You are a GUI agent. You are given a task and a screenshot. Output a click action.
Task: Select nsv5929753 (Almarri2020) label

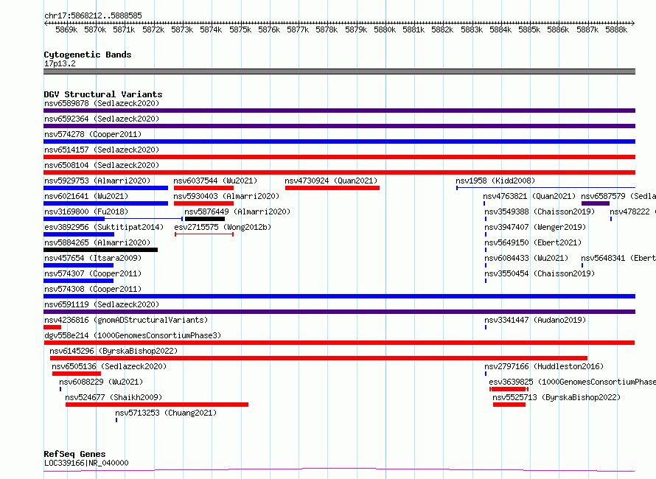coord(97,181)
